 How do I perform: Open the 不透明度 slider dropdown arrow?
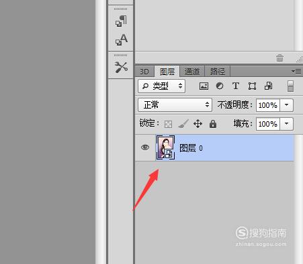pos(286,105)
